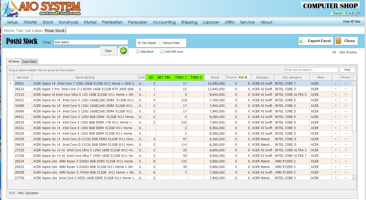The height and width of the screenshot is (200, 366).
Task: Open the photo ellipsis for barcode 29235
Action: tap(346, 122)
